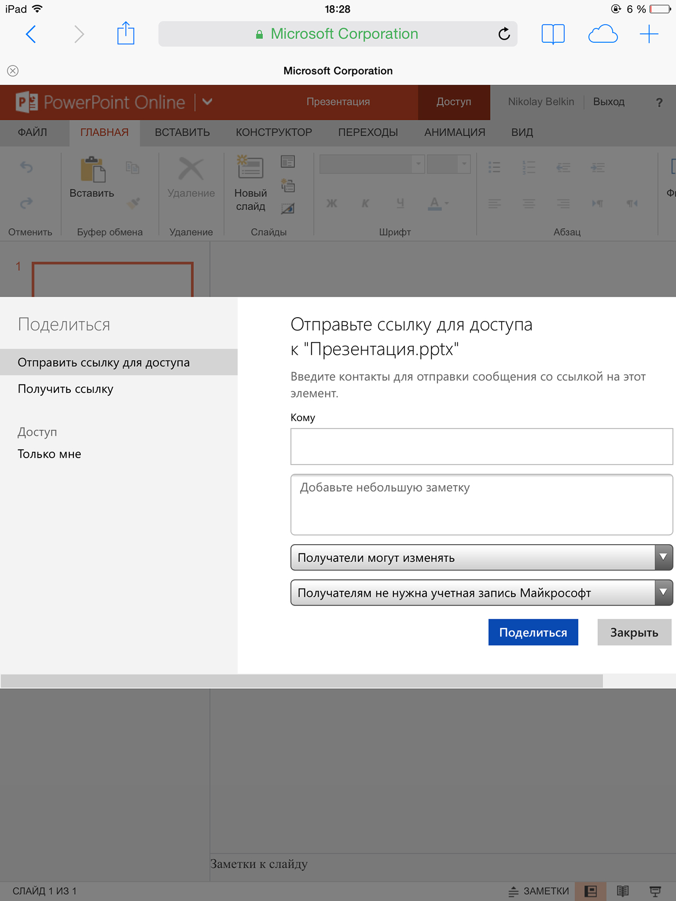
Task: Expand the PowerPoint Online app chevron
Action: (x=207, y=101)
